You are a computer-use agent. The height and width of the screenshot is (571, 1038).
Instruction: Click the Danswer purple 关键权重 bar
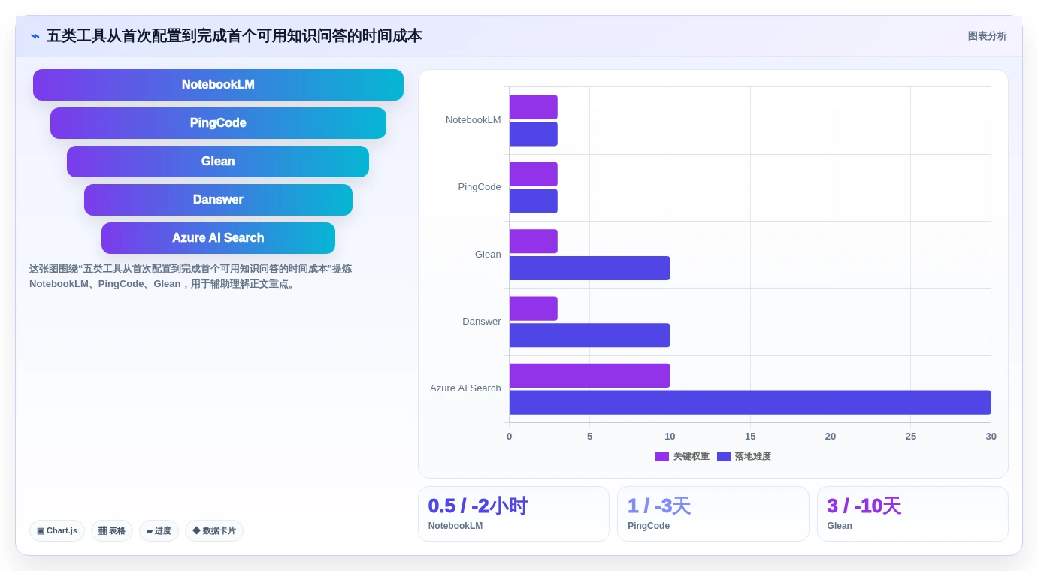point(534,308)
